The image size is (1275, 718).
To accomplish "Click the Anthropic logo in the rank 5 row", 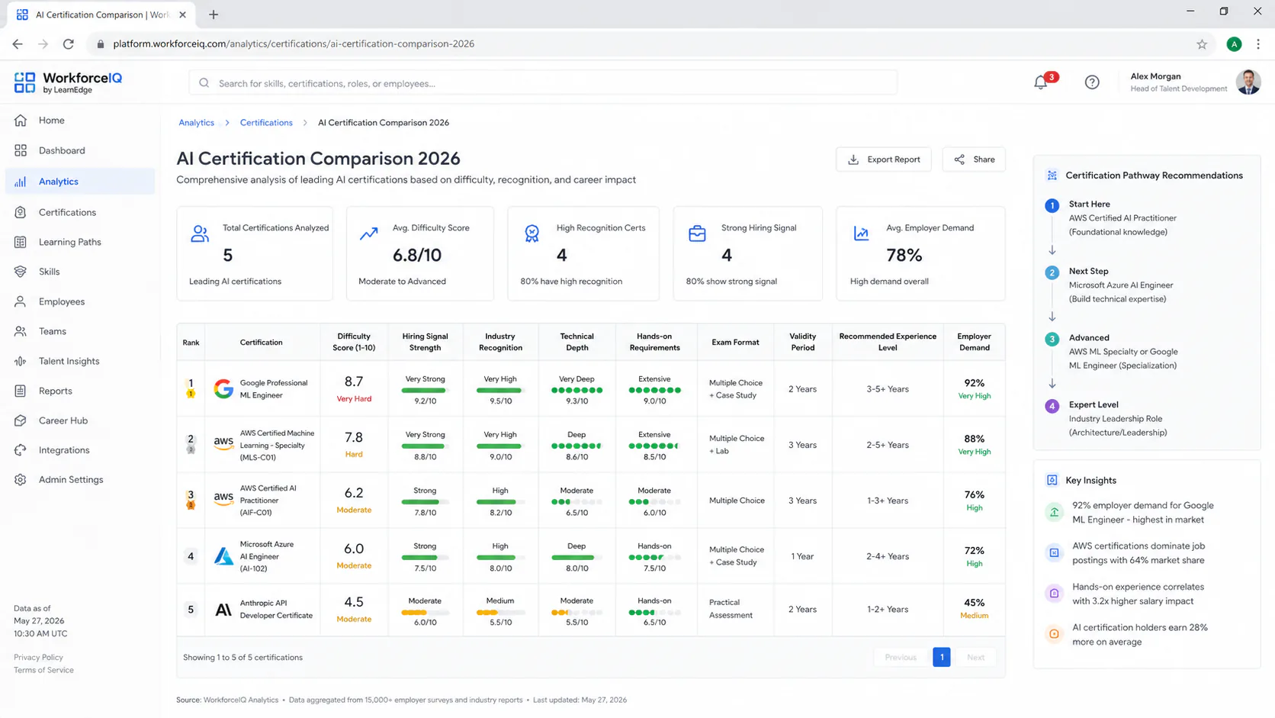I will (x=223, y=610).
